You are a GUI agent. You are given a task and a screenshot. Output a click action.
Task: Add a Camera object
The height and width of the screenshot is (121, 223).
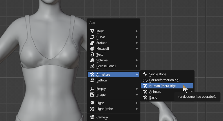(113, 117)
